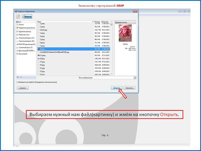Sort files by the Имя column header
201x151 pixels.
[x=65, y=22]
